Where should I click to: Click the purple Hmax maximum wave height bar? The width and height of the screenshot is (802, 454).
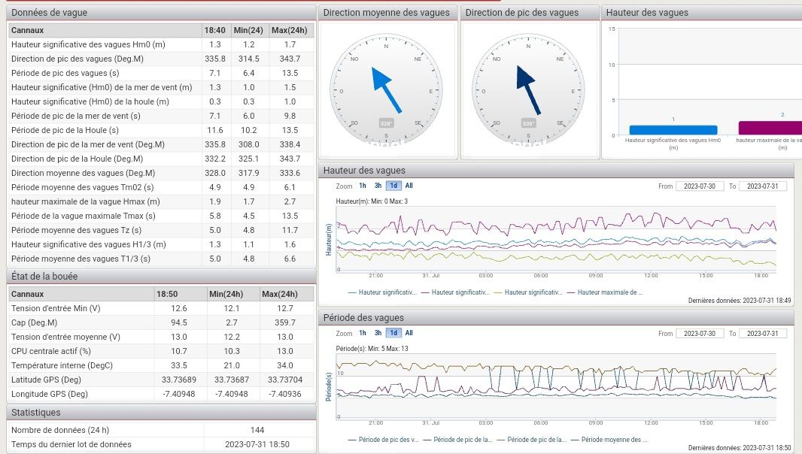coord(769,128)
